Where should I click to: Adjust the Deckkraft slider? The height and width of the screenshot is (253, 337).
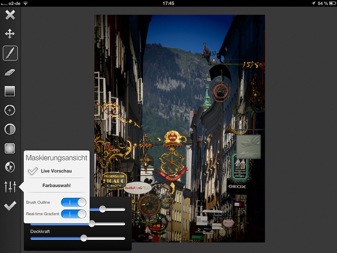tap(78, 238)
